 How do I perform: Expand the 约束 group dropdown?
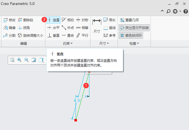tap(68, 43)
